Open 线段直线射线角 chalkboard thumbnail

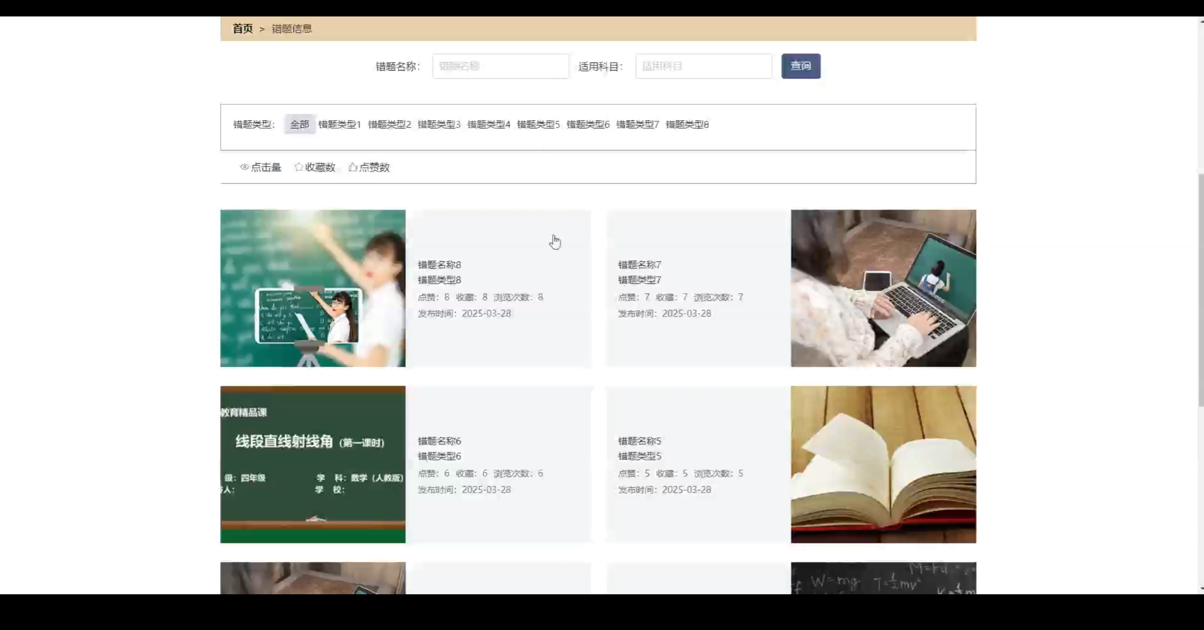tap(313, 465)
